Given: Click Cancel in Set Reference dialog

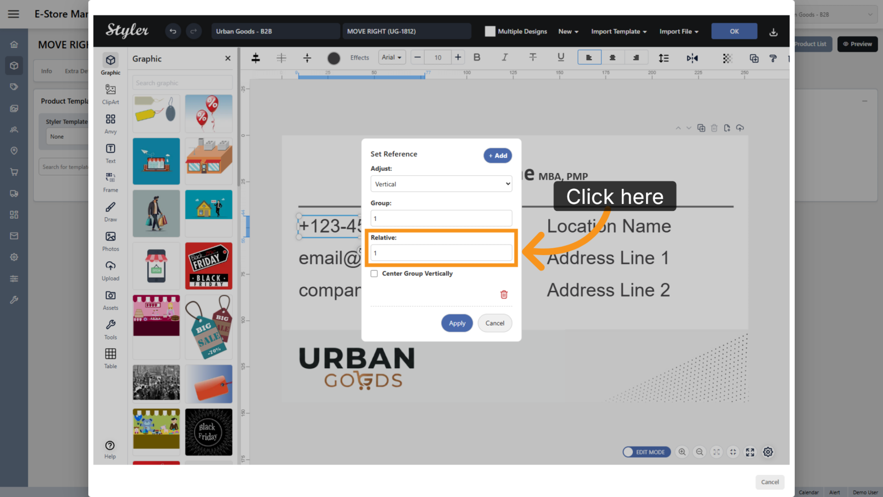Looking at the screenshot, I should click(495, 323).
